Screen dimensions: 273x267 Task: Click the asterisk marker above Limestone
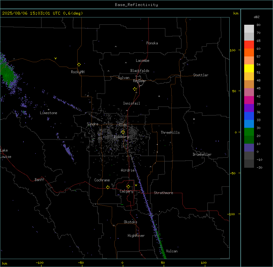pos(48,110)
